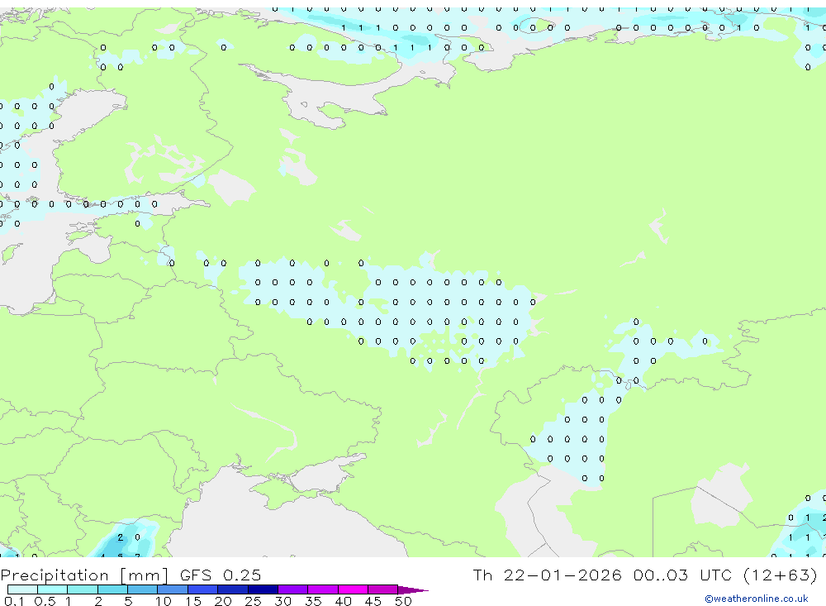826x606 pixels.
Task: Select the 30 to 35 mm purple swatch
Action: tap(293, 589)
